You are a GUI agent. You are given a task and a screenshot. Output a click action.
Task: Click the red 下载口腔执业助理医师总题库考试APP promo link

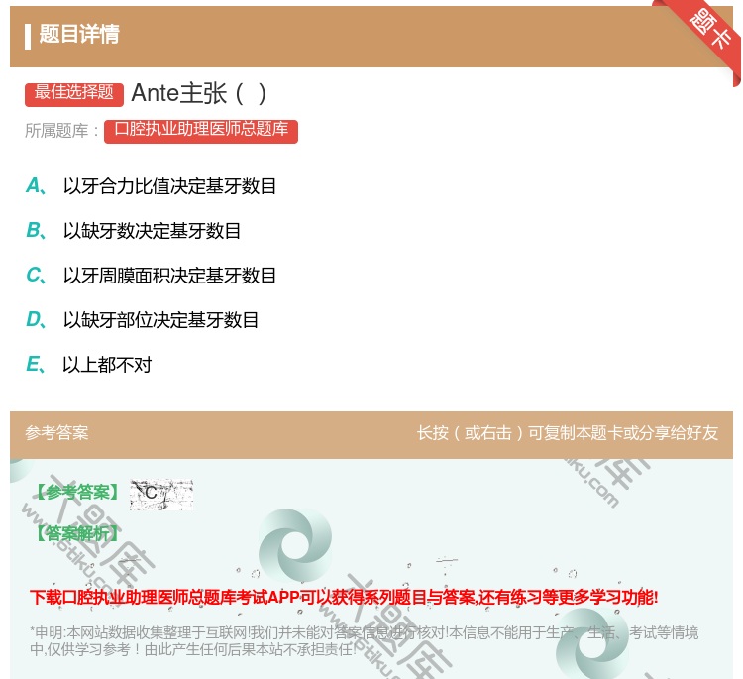pos(344,597)
